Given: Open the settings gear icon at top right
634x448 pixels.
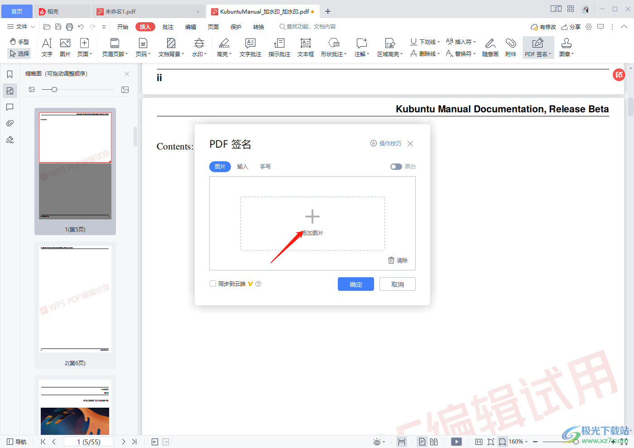Looking at the screenshot, I should [589, 27].
